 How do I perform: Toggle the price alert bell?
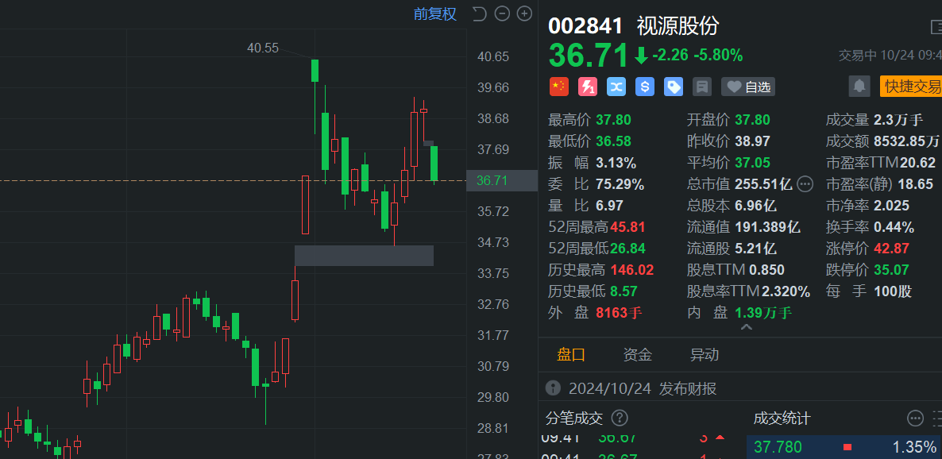click(x=859, y=87)
